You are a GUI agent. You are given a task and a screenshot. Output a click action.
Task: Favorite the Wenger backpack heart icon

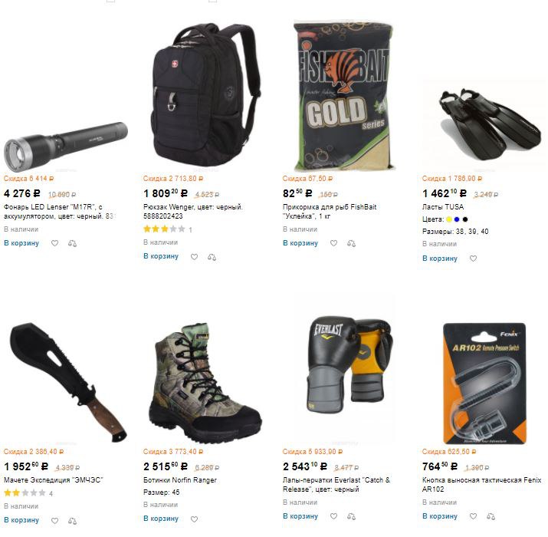coord(195,257)
